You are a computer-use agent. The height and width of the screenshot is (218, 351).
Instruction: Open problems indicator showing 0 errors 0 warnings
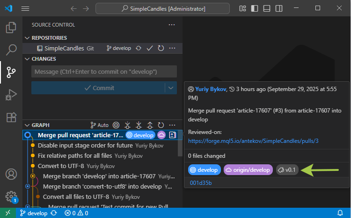[x=76, y=213]
